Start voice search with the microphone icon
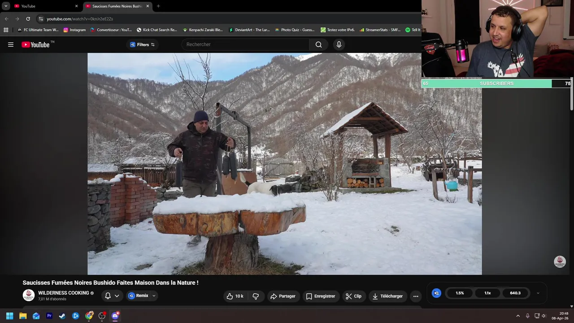The image size is (574, 323). point(339,44)
